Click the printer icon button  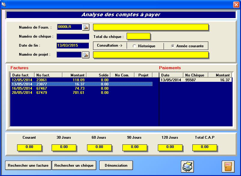[x=188, y=166]
